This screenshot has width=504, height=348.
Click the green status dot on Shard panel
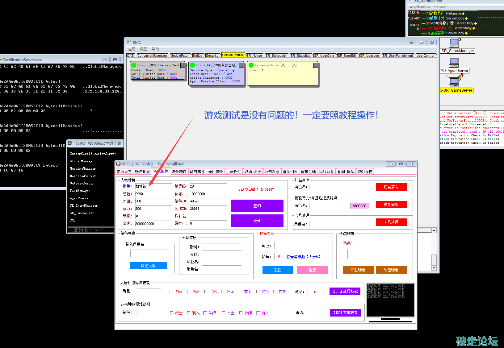[x=192, y=65]
